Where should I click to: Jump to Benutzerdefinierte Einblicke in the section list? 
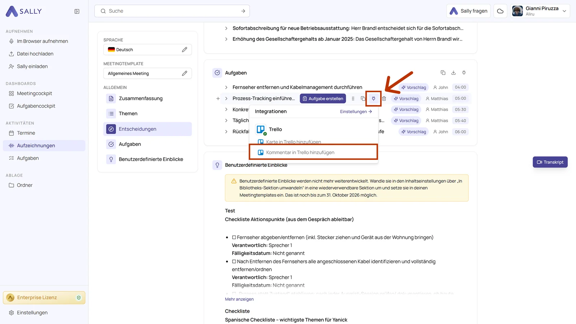[x=148, y=159]
